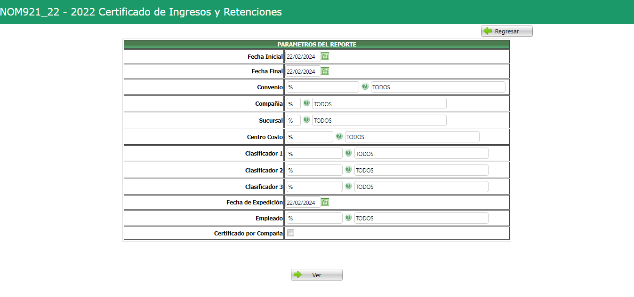Image resolution: width=634 pixels, height=297 pixels.
Task: Focus the Fecha de Expedición date field
Action: pos(303,203)
